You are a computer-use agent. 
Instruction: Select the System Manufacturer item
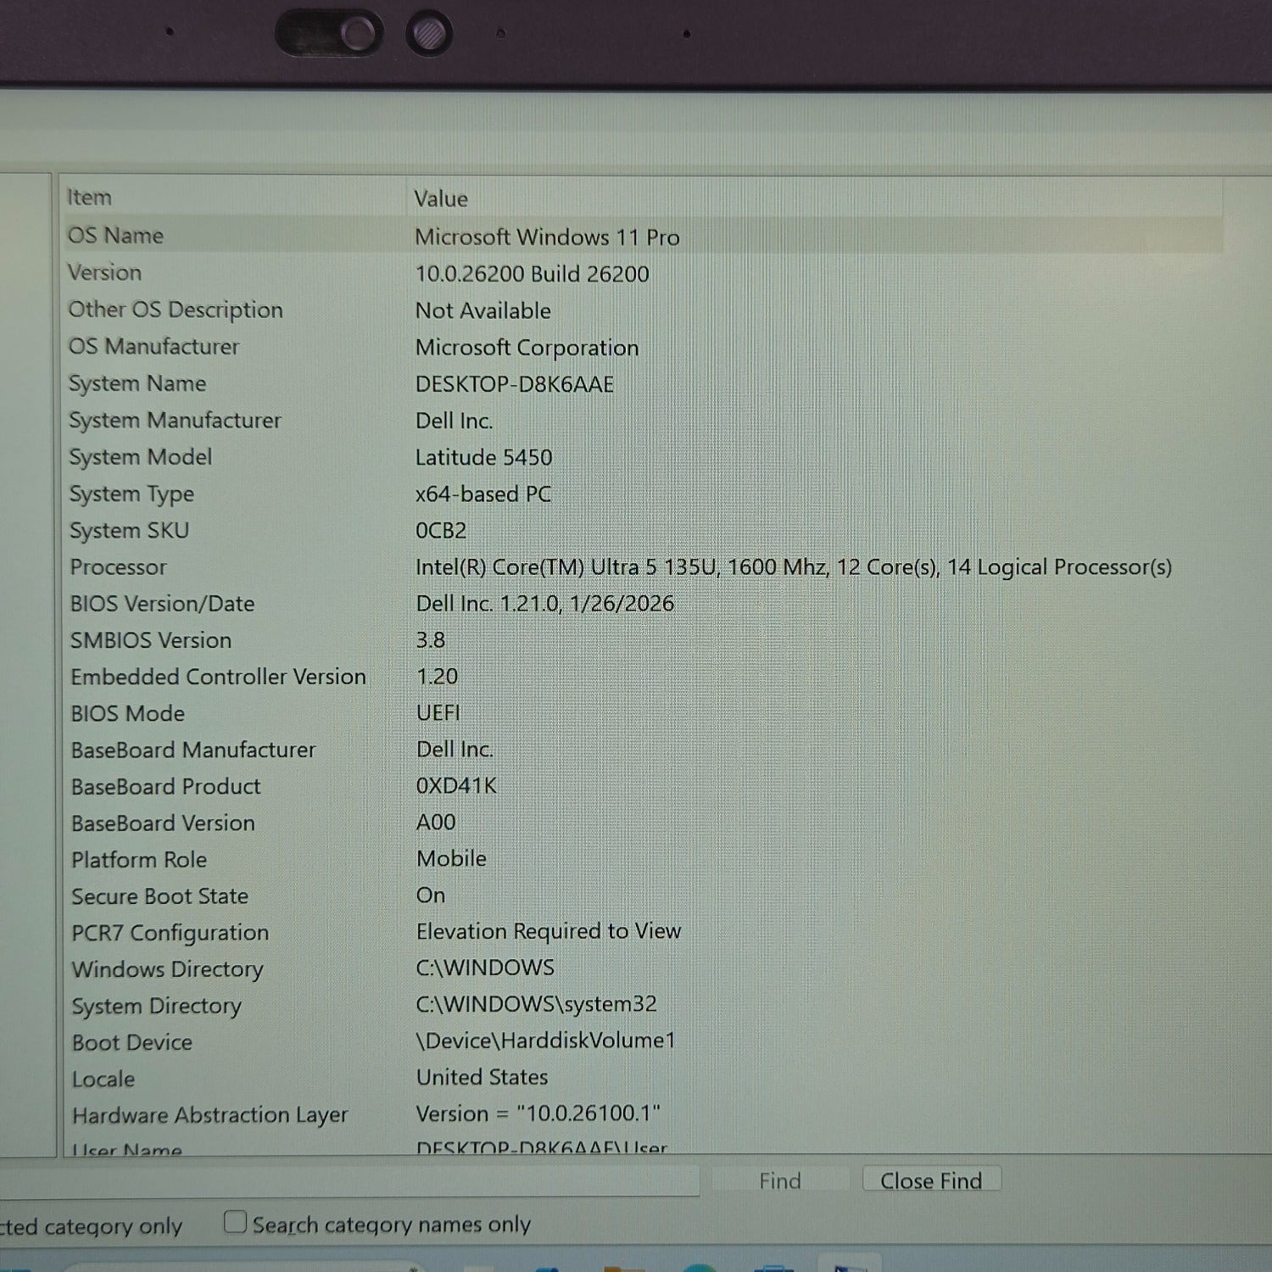coord(175,420)
